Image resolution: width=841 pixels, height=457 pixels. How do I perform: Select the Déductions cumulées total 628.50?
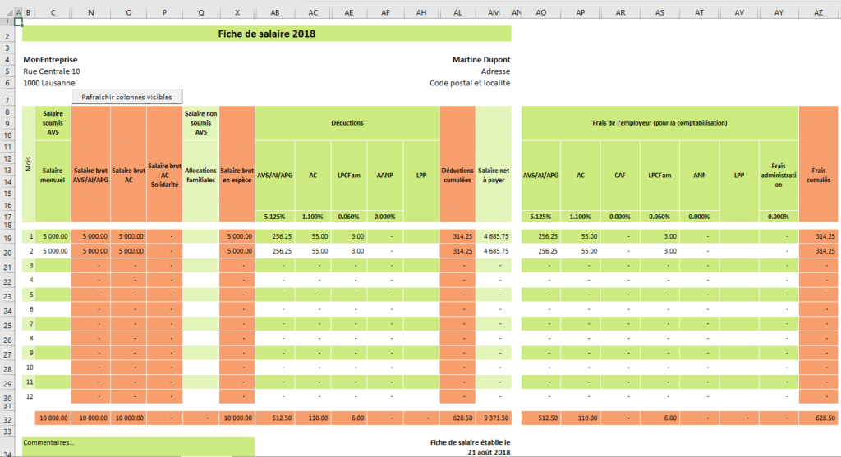click(x=457, y=418)
